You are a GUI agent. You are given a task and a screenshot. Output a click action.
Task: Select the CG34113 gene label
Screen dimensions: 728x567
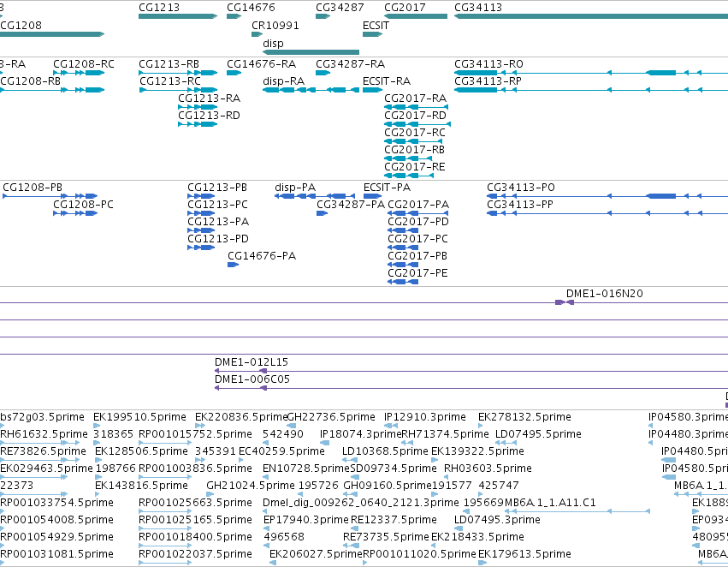click(x=478, y=8)
